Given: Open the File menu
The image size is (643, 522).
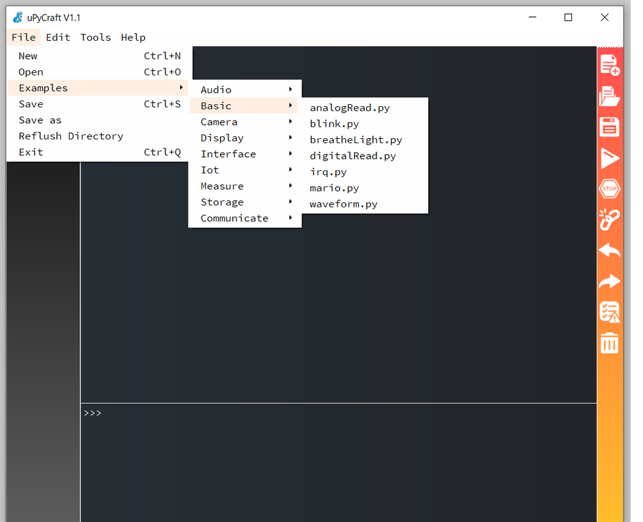Looking at the screenshot, I should click(x=24, y=37).
